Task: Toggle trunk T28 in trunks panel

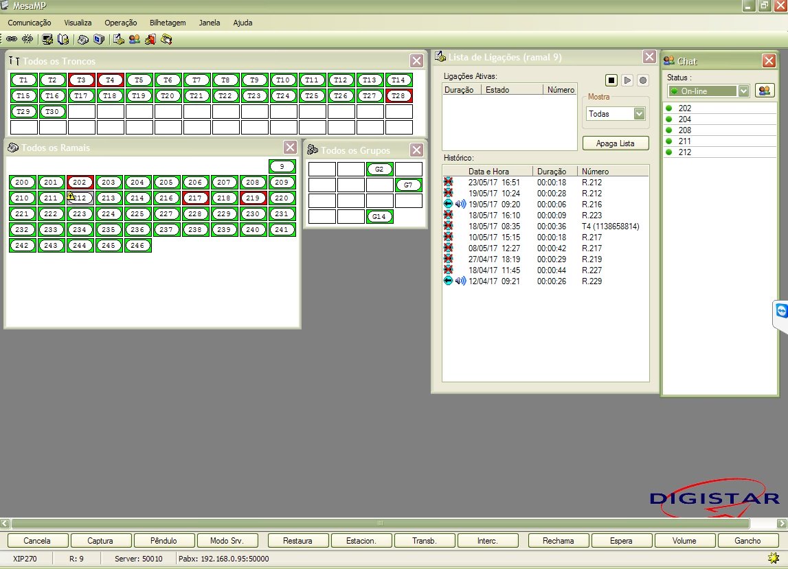Action: (x=398, y=95)
